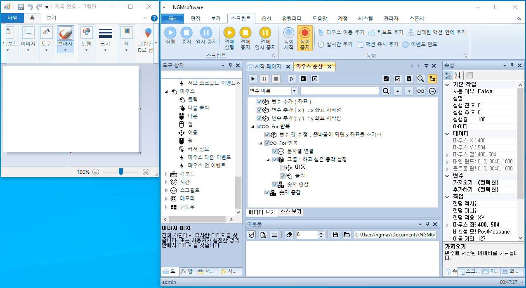Click the zoom-out magnifier icon in editor
The width and height of the screenshot is (526, 288).
pos(420,78)
